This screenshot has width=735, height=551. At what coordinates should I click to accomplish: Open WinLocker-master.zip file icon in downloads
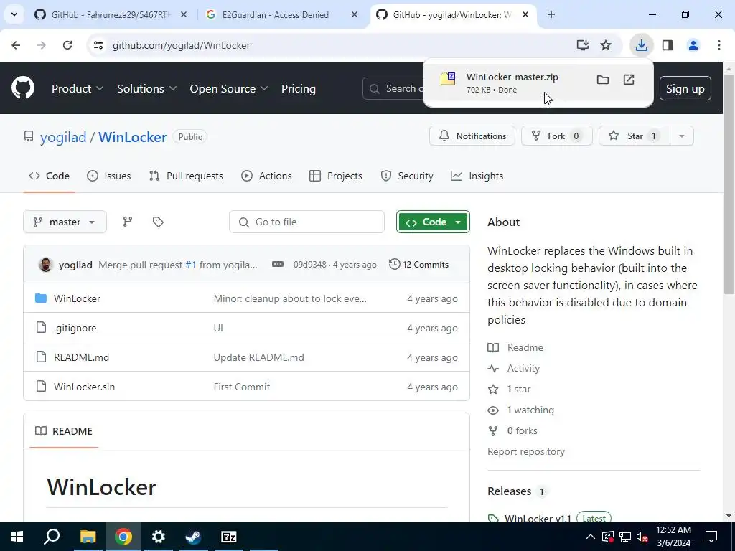[448, 79]
